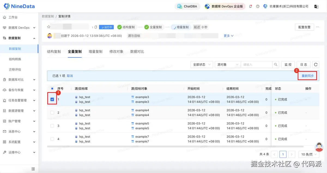Click the 日志 button
327x173 pixels.
coord(304,65)
